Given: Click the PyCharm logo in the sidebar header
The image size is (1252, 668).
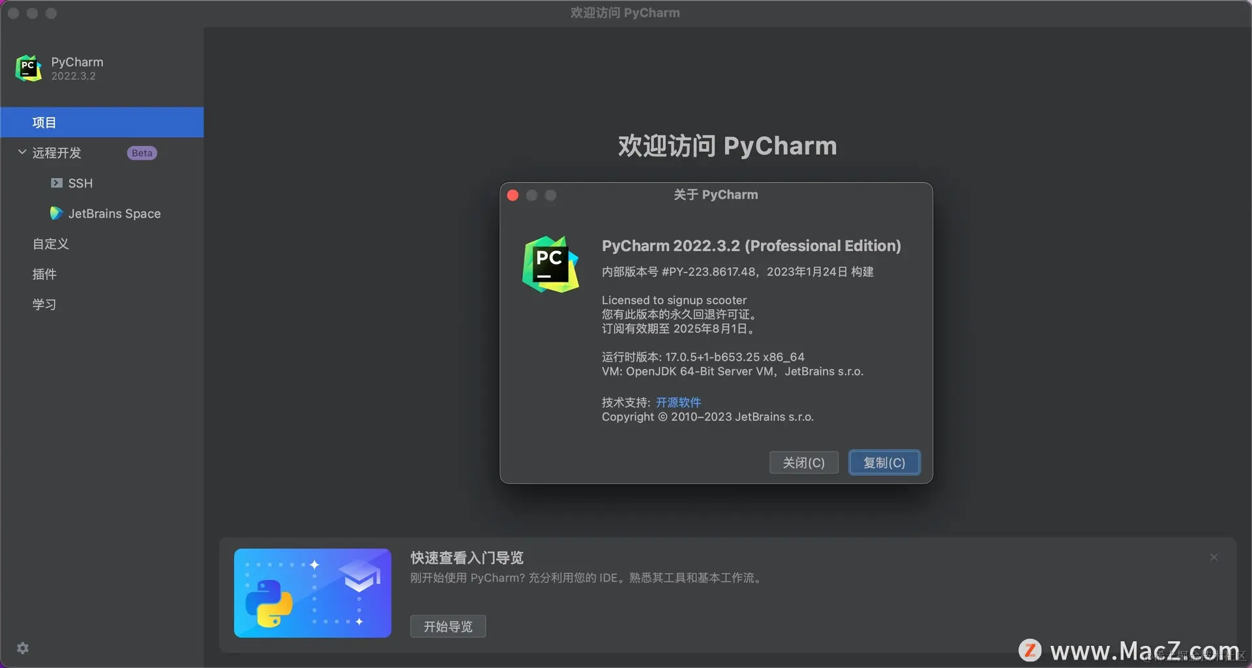Looking at the screenshot, I should point(29,68).
